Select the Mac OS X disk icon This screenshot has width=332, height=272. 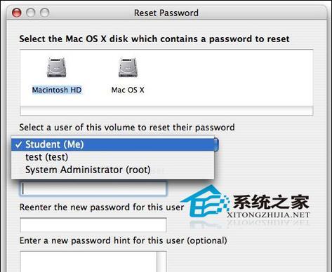(x=128, y=67)
